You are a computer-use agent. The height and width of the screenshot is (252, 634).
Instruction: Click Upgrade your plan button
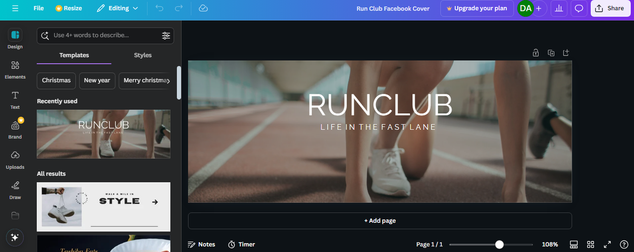(477, 8)
